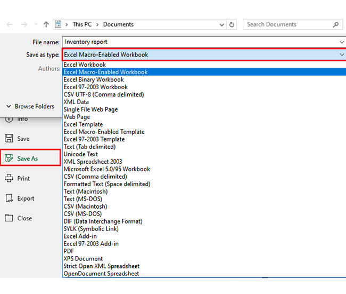Toggle Browse Folders expander

point(9,106)
